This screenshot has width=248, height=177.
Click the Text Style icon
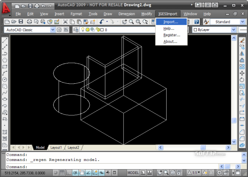(206, 22)
